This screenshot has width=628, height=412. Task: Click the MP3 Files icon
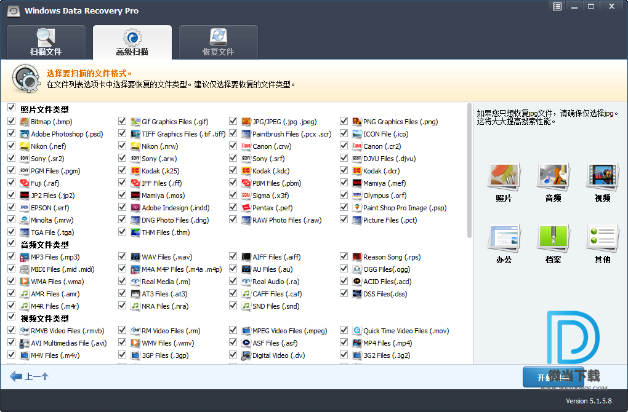pyautogui.click(x=25, y=257)
